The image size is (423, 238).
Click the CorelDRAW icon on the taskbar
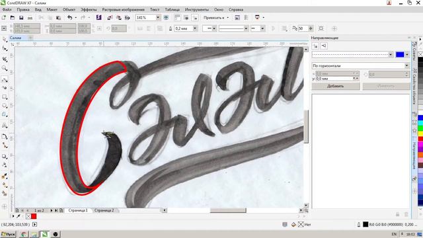tap(45, 234)
